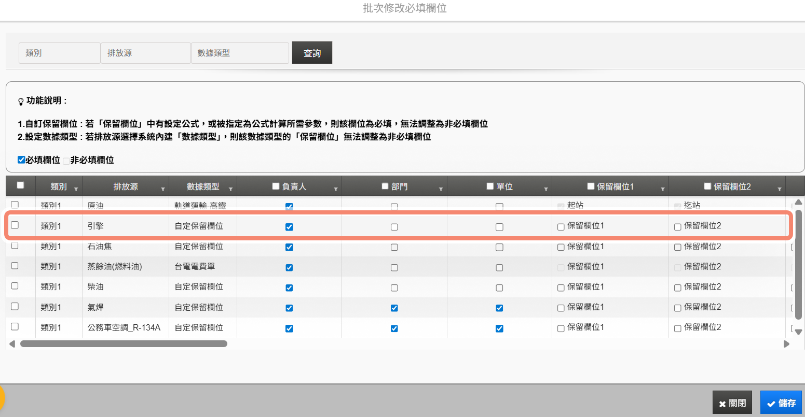
Task: Click the 儲存 save button
Action: click(x=781, y=402)
